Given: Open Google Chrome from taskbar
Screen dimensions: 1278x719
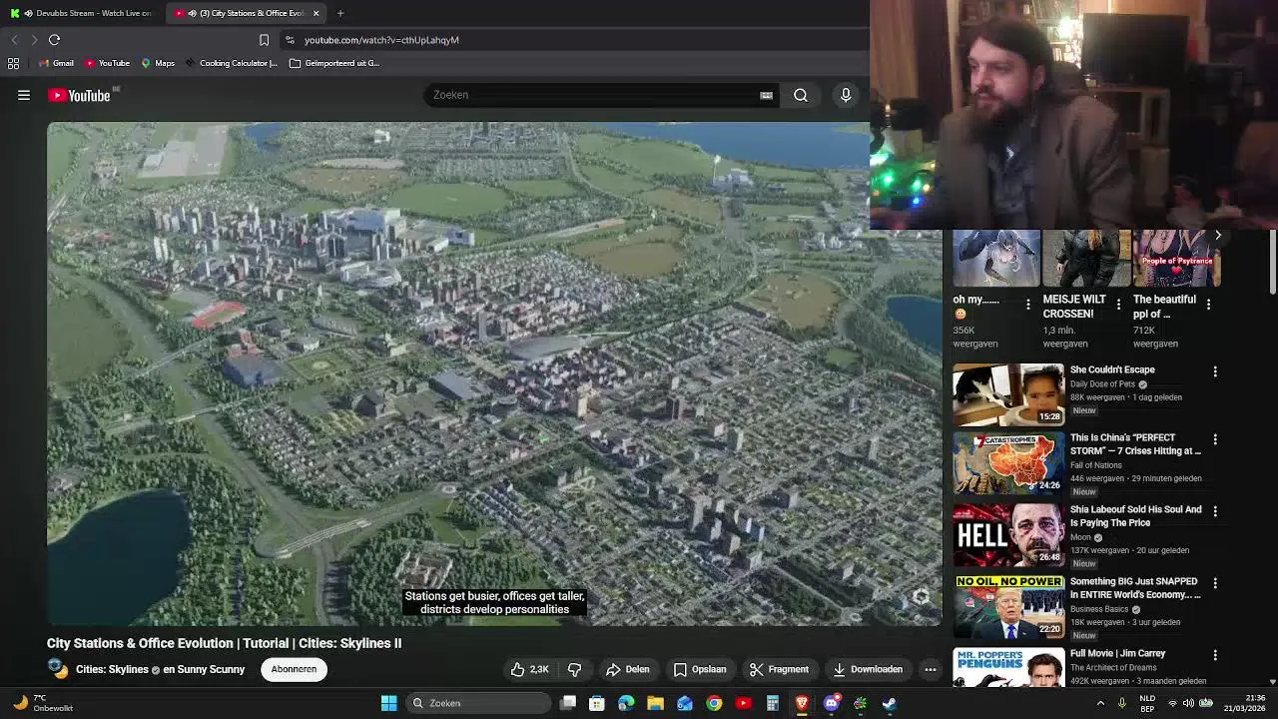Looking at the screenshot, I should click(714, 703).
